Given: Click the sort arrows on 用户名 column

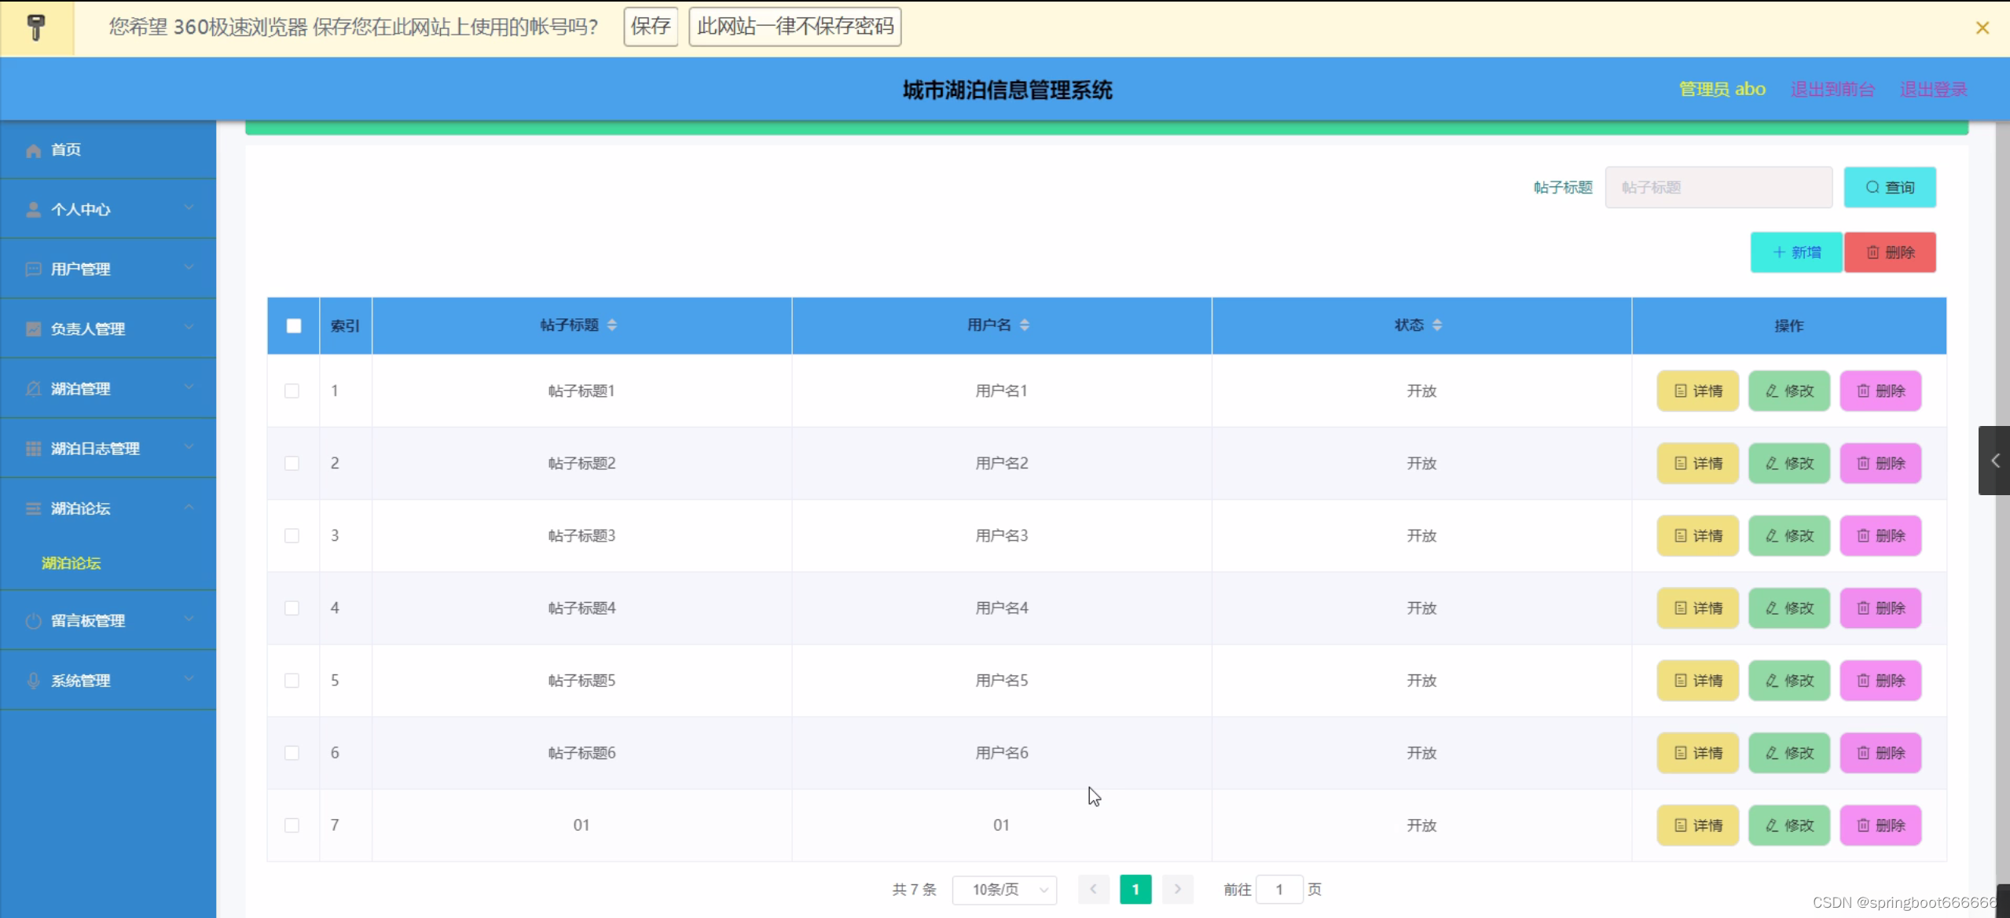Looking at the screenshot, I should [1025, 325].
